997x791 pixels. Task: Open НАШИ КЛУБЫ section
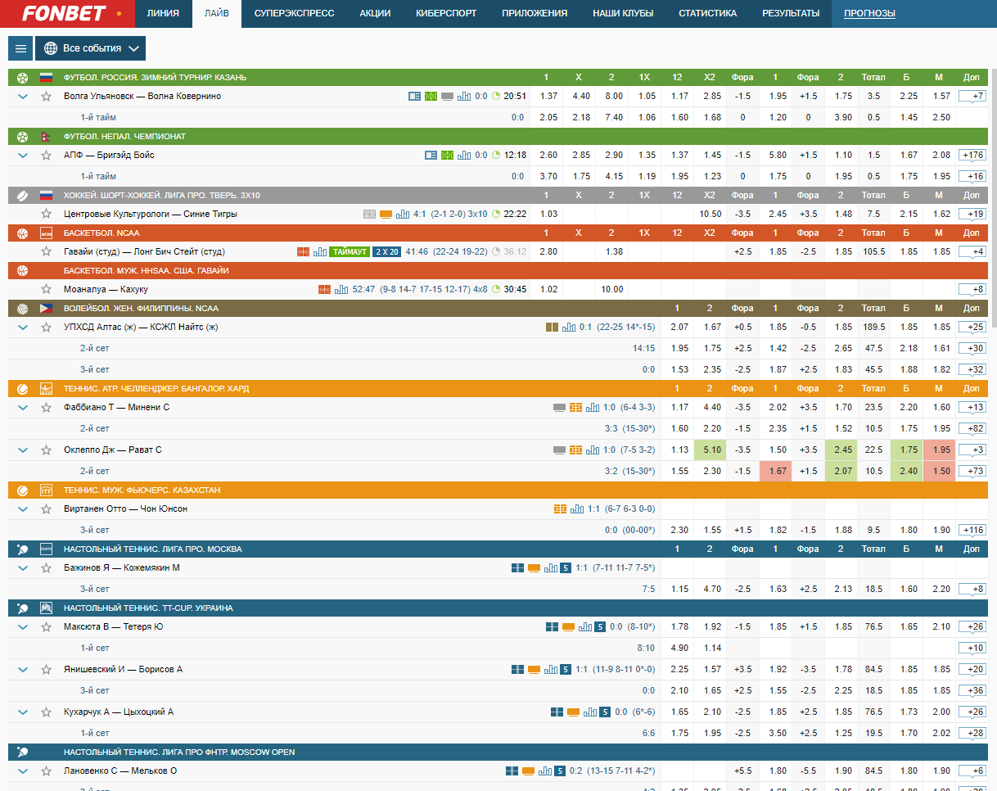click(623, 13)
